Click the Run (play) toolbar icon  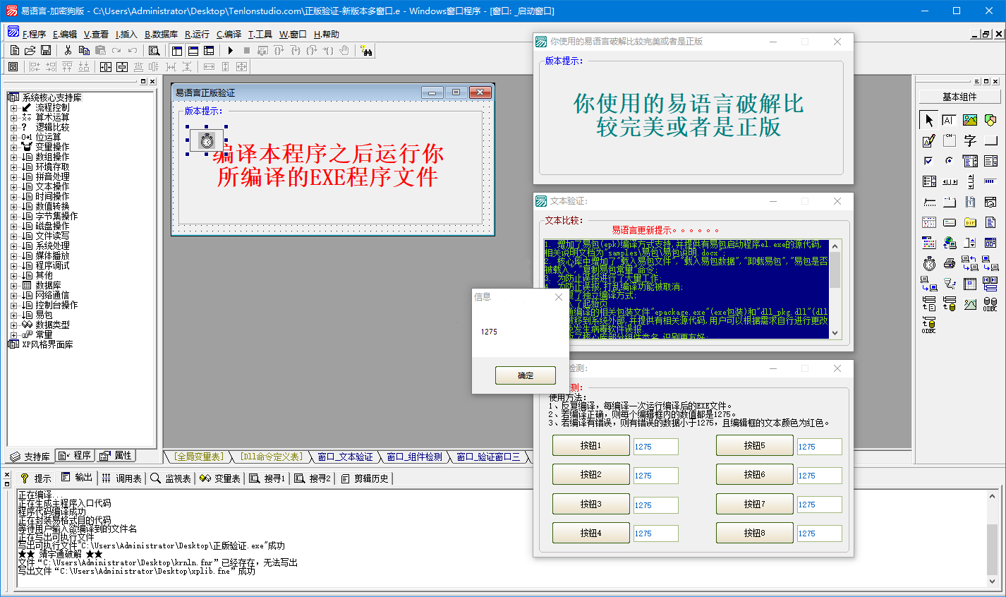(x=230, y=50)
